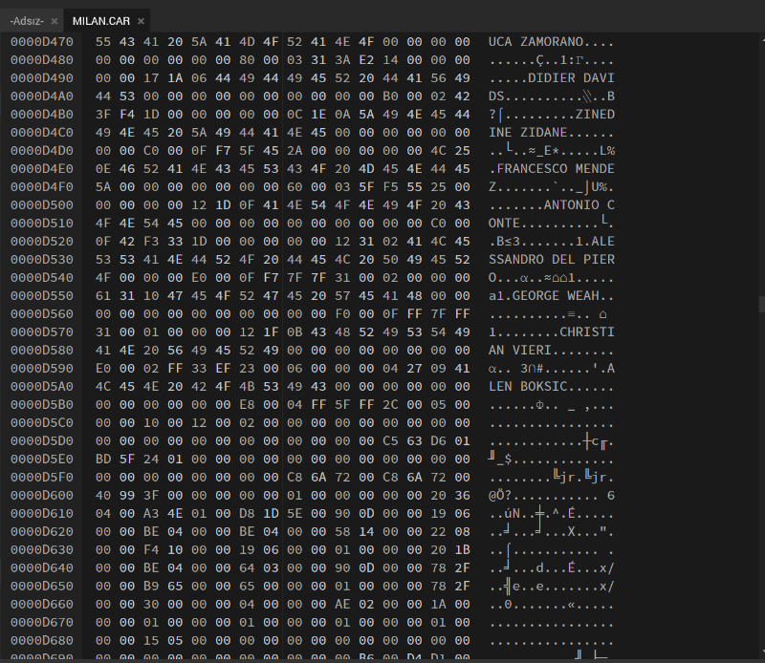Select the MILAN.CAR tab

[x=100, y=20]
